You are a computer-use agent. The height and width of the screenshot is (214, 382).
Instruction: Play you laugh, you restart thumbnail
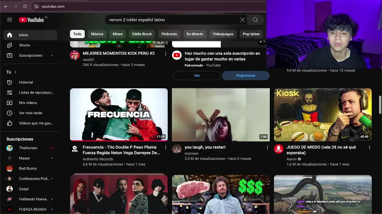click(221, 114)
